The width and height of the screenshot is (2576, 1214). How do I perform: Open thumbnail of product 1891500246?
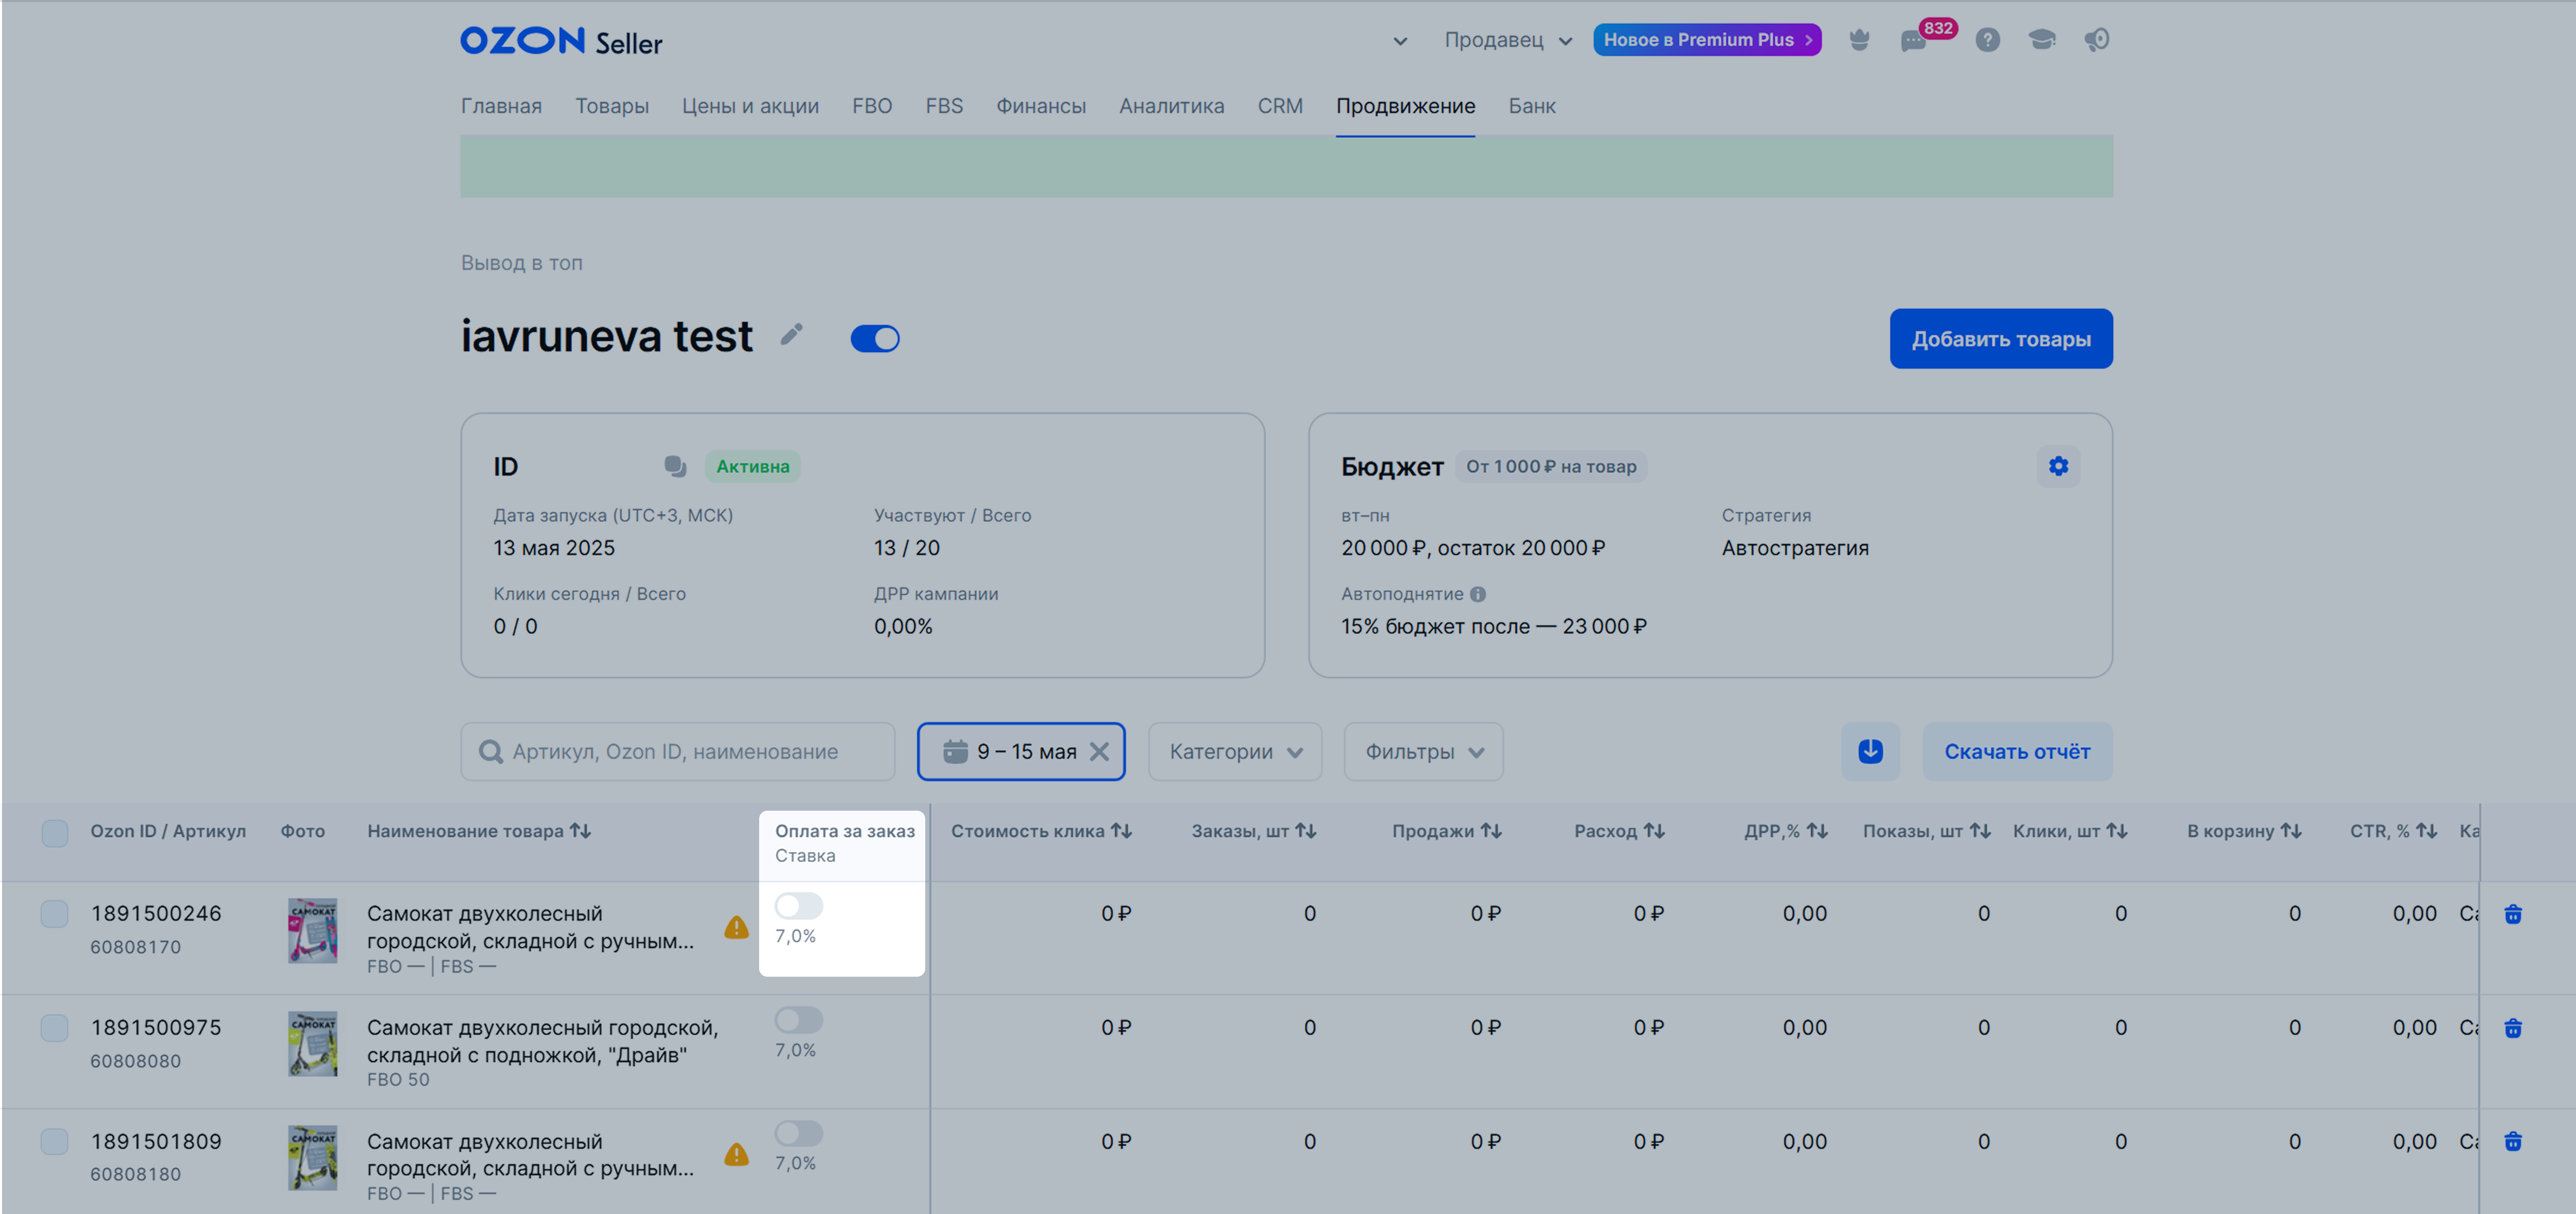pyautogui.click(x=313, y=930)
